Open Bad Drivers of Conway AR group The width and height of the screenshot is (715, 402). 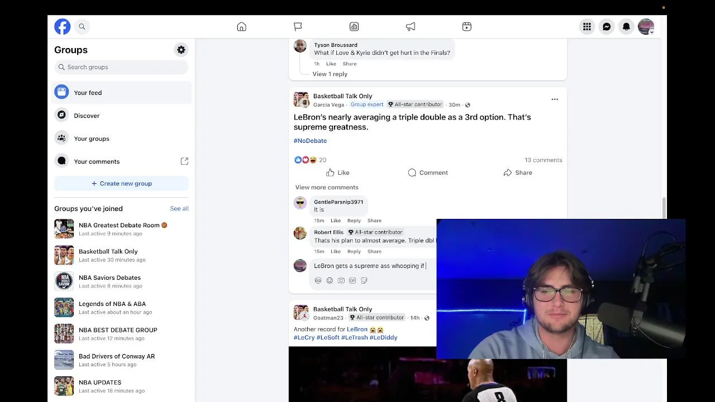(x=121, y=360)
